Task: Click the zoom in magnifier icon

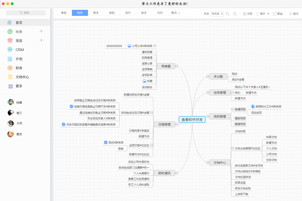Action: 235,14
